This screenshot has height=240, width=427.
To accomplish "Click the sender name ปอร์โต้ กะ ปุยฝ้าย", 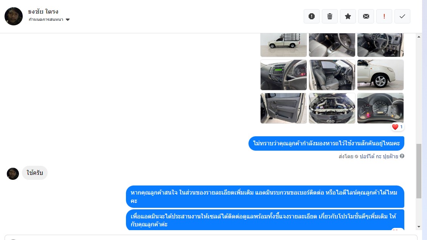I will point(379,156).
